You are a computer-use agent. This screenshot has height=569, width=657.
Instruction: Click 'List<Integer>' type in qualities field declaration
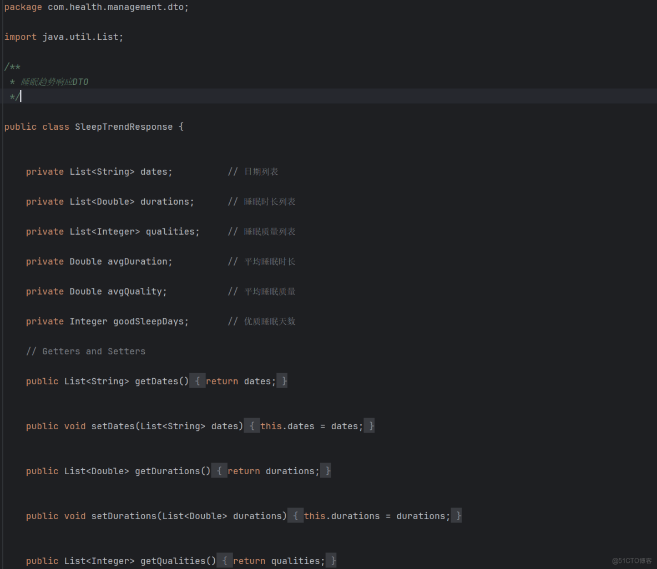[105, 231]
